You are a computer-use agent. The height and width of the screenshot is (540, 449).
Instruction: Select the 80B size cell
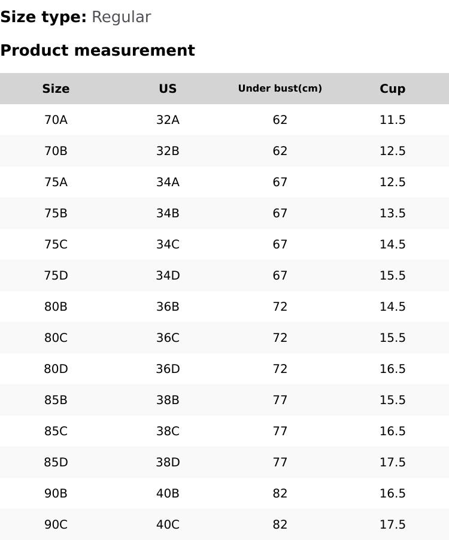pyautogui.click(x=56, y=307)
